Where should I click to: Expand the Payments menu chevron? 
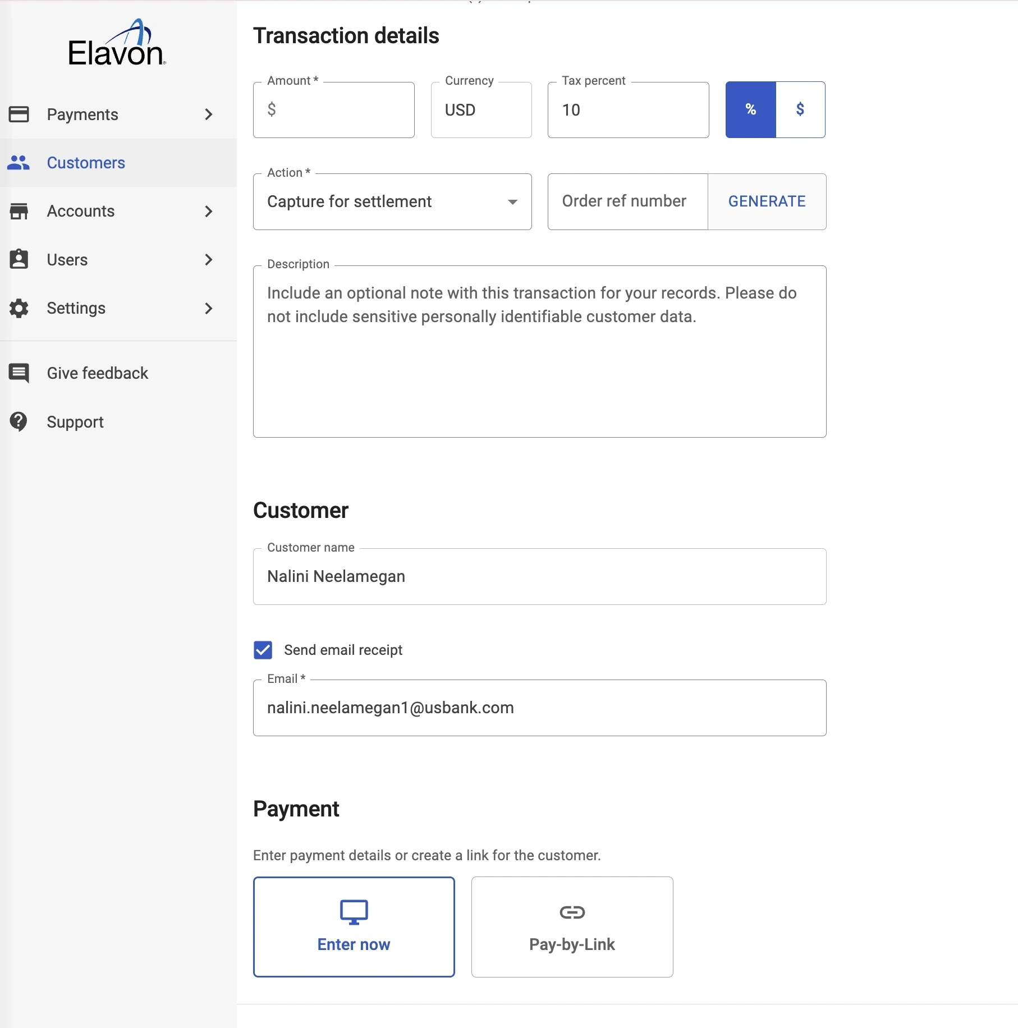[x=209, y=114]
